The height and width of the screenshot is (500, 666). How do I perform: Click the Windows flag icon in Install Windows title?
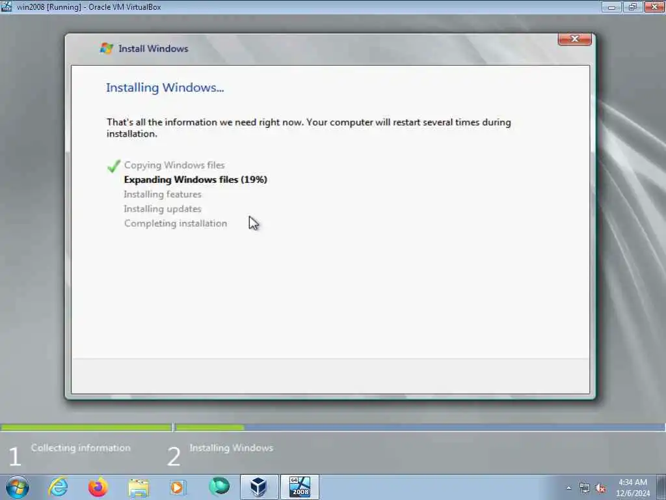coord(106,48)
